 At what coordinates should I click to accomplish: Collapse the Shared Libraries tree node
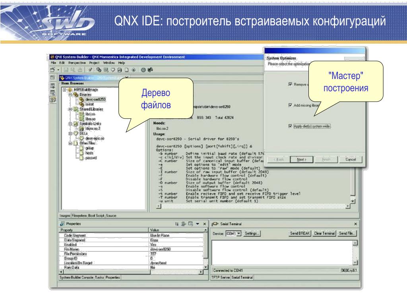click(70, 109)
